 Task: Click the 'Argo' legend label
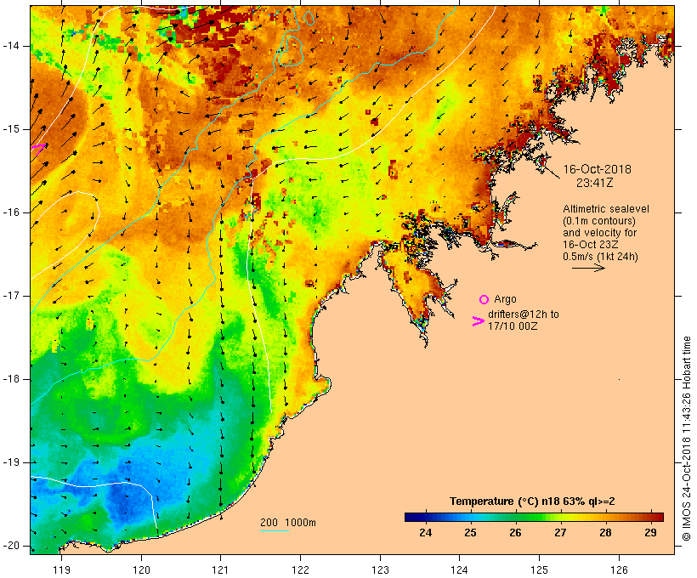coord(505,299)
